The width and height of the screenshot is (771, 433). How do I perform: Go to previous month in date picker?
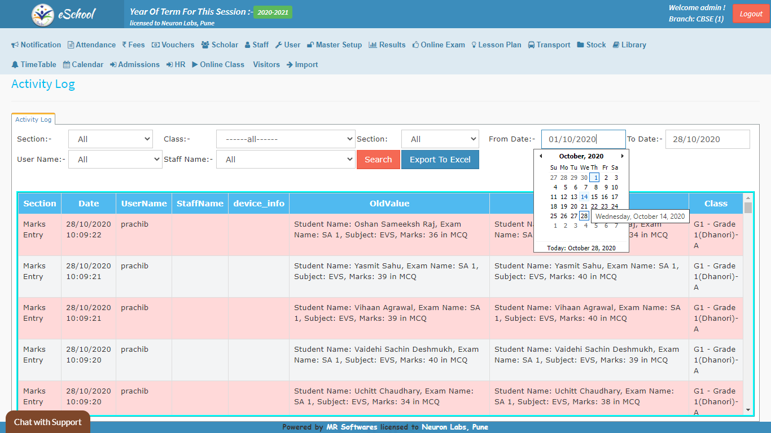pos(541,156)
